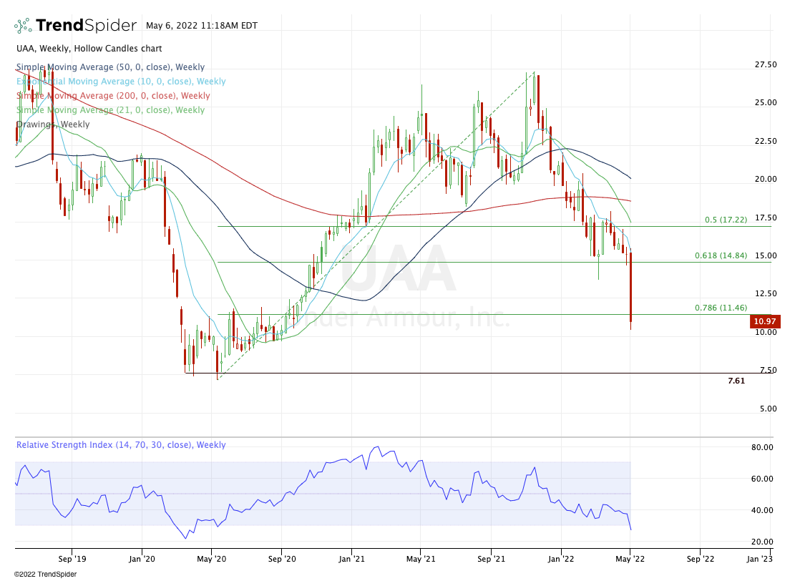Screen dimensions: 795x581
Task: Select the Exponential Moving Average 10 legend entry
Action: tap(120, 82)
